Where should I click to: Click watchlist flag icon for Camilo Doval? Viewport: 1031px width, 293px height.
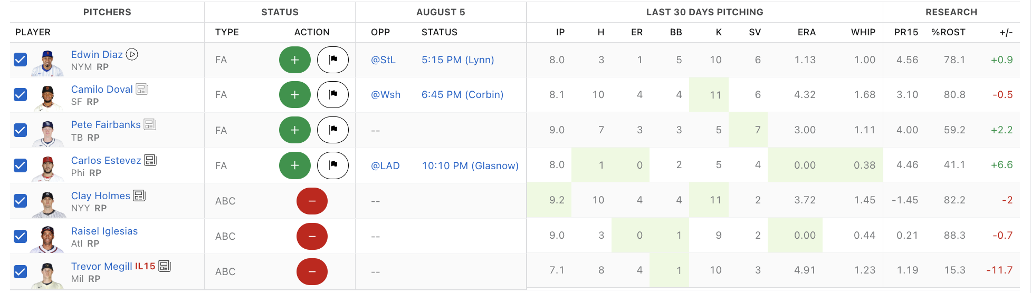[x=332, y=95]
